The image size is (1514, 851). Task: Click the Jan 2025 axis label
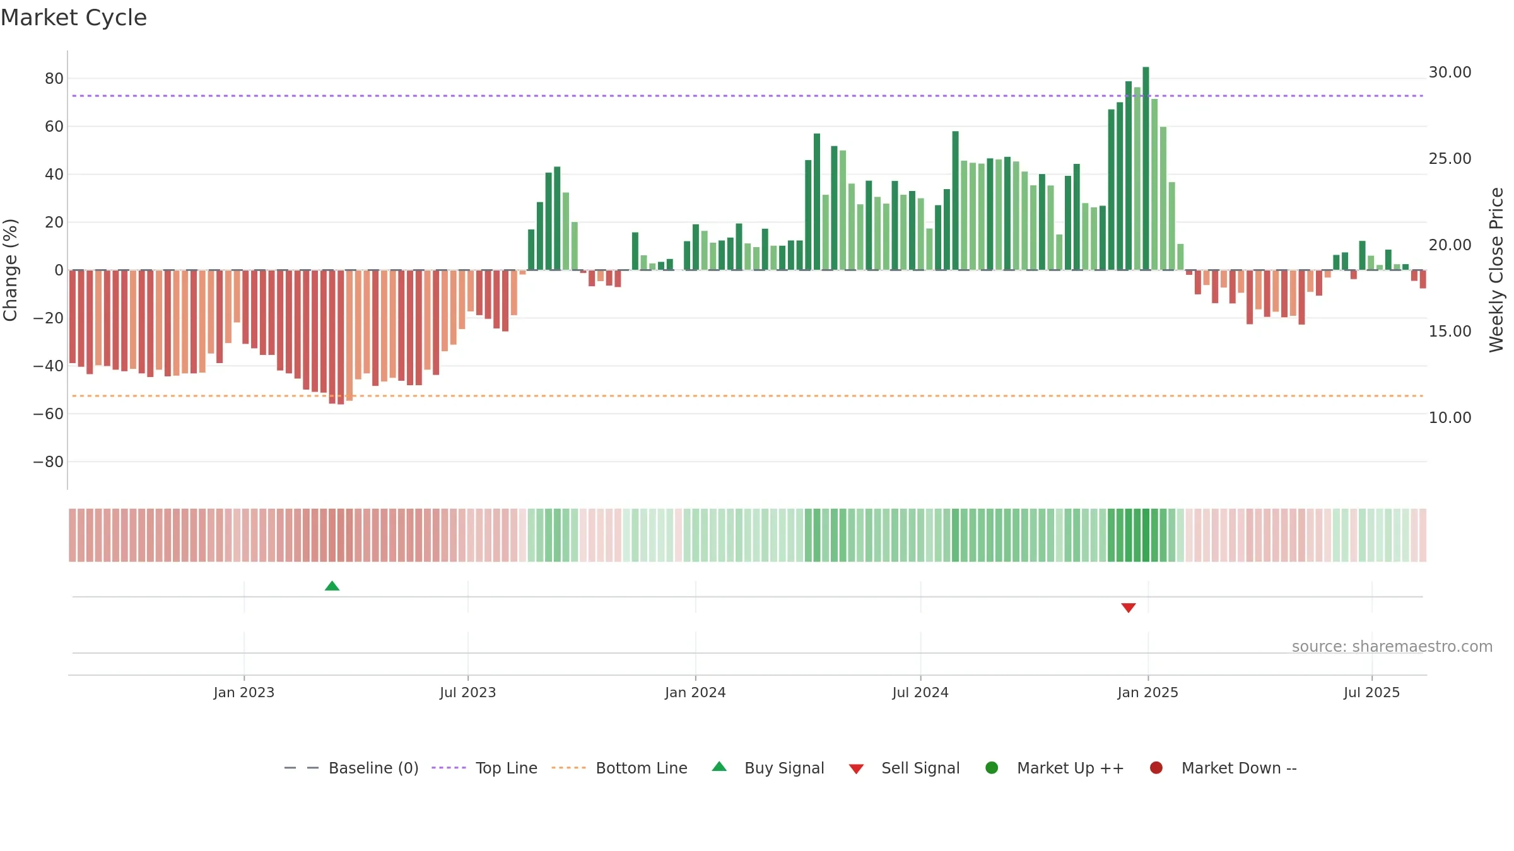point(1148,692)
